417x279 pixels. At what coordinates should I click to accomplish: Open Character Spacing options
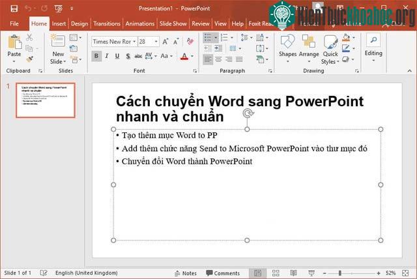point(151,56)
